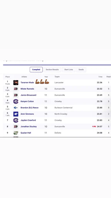Click Burleson Centennial logo beside Brandon Reece
The height and width of the screenshot is (198, 111).
coord(16,108)
